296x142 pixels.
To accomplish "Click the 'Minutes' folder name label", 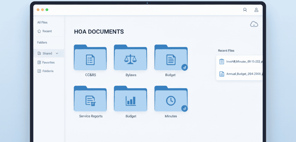I will click(171, 116).
